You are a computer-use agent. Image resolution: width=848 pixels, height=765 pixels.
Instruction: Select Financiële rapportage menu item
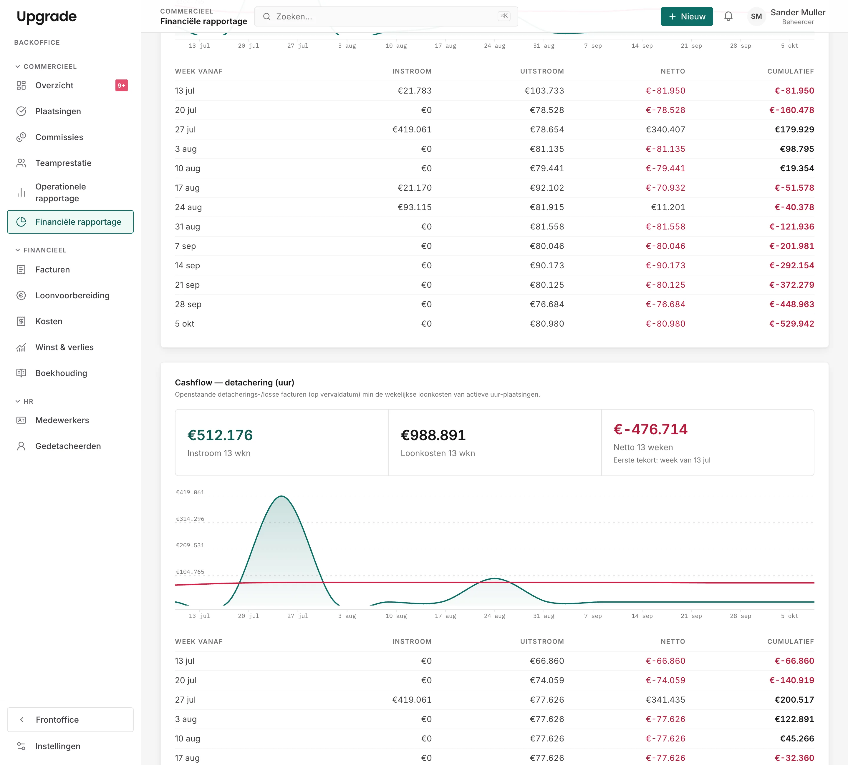tap(70, 222)
